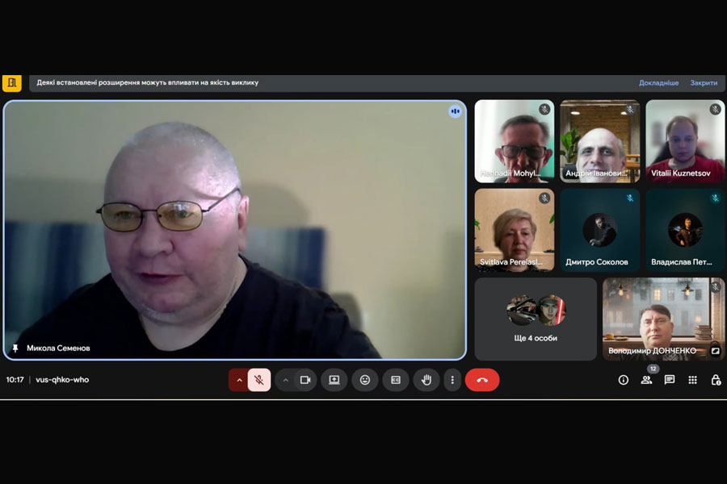The image size is (727, 484).
Task: Click muted mic icon on Володимир ДОНЧЕНКО tile
Action: [x=716, y=287]
